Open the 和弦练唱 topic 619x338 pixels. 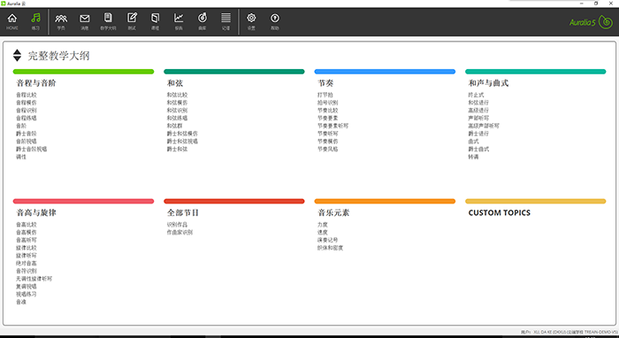(177, 118)
